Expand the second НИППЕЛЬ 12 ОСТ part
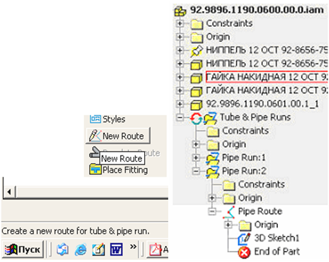Image resolution: width=329 pixels, height=262 pixels. pyautogui.click(x=180, y=63)
